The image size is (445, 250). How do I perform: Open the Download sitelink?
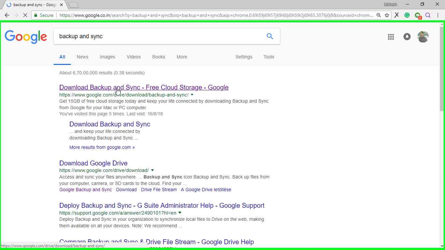(x=126, y=190)
